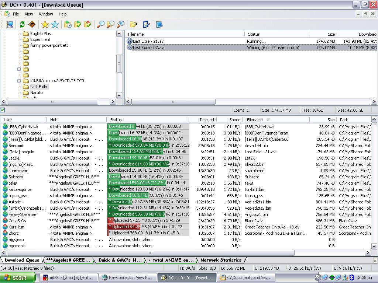Click the Path column header

pyautogui.click(x=354, y=120)
